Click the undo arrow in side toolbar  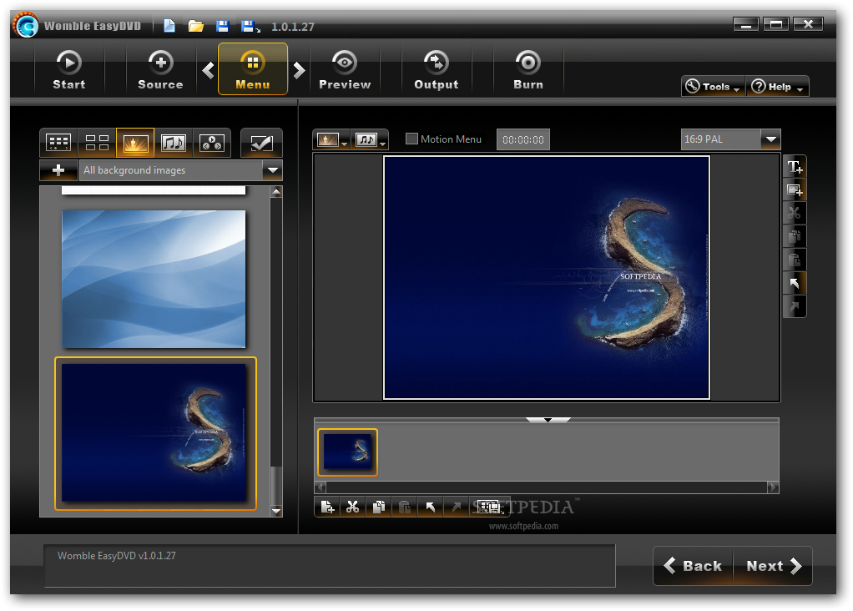pyautogui.click(x=795, y=284)
